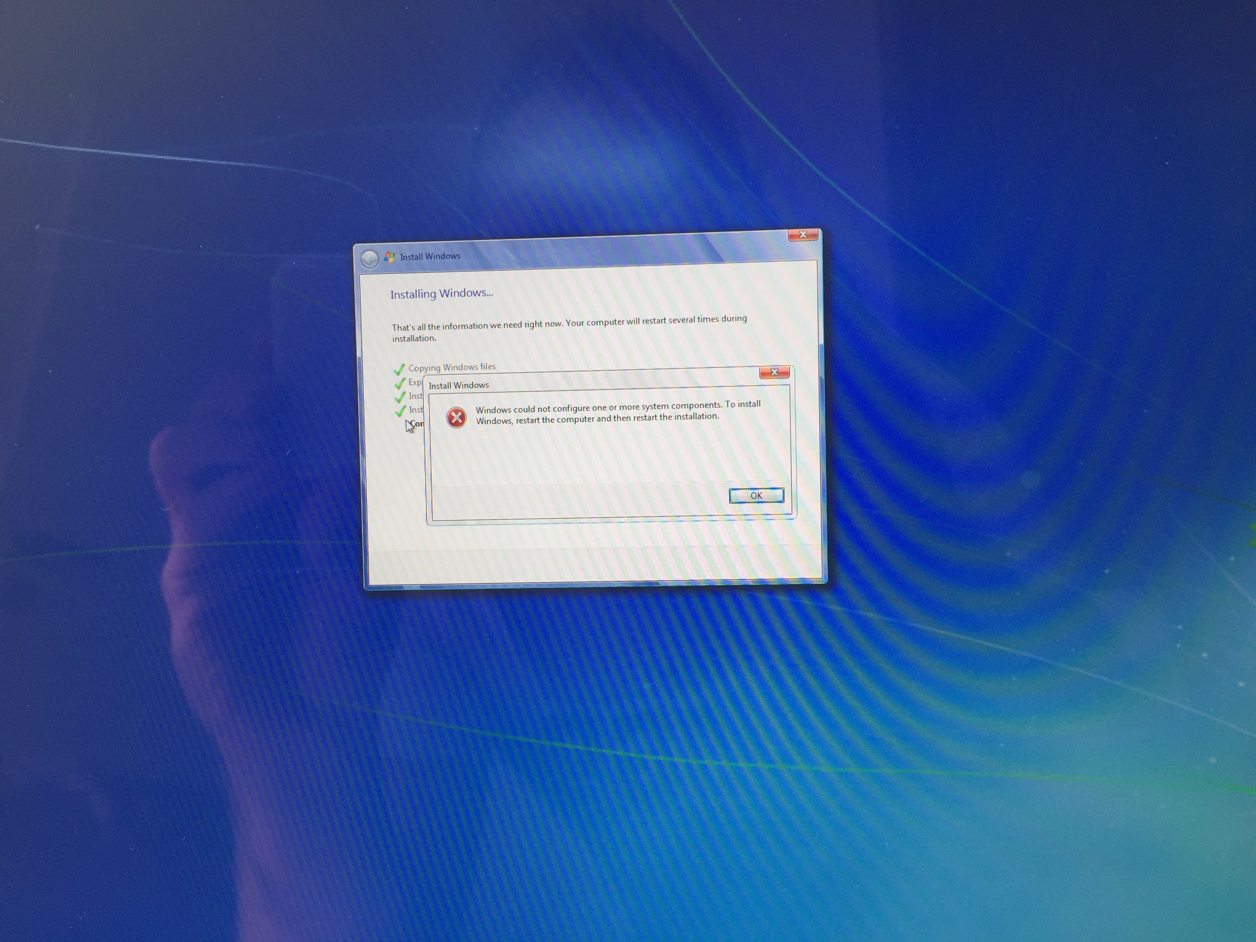Click the third green checkmark in steps list

[400, 397]
